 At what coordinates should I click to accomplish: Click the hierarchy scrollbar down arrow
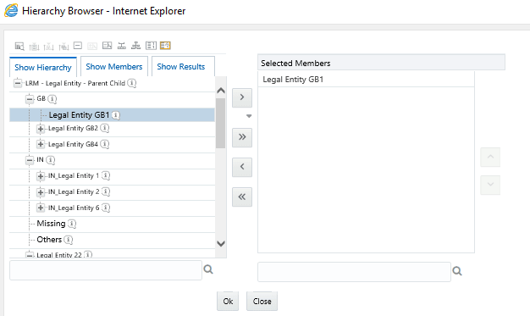coord(221,244)
